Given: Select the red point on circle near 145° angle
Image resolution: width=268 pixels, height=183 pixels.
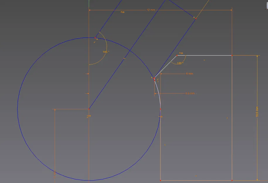Looking at the screenshot, I should pyautogui.click(x=95, y=38).
